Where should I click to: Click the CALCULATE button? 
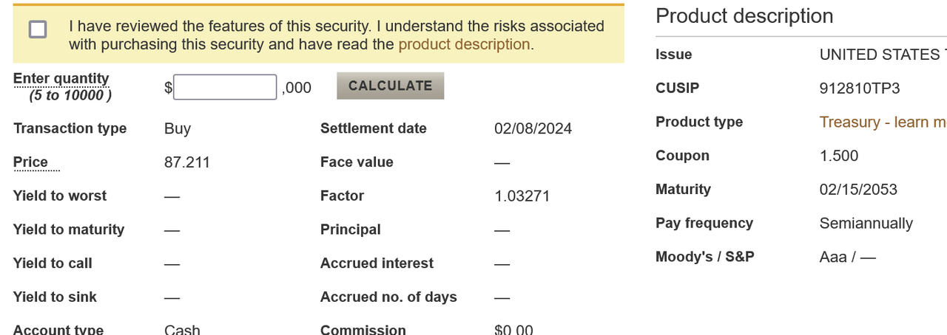coord(390,86)
